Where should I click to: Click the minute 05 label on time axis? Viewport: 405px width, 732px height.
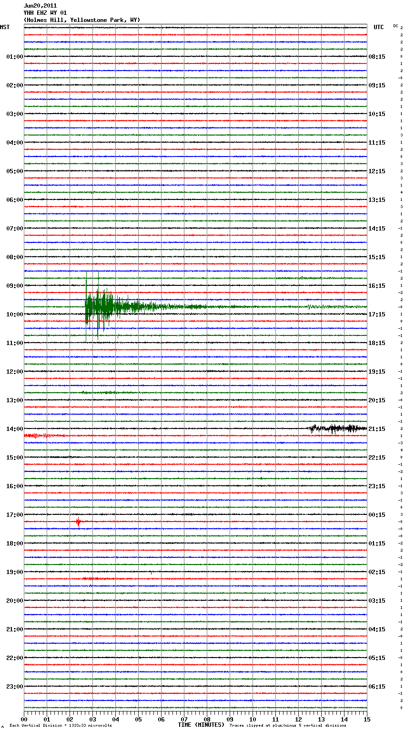point(138,719)
